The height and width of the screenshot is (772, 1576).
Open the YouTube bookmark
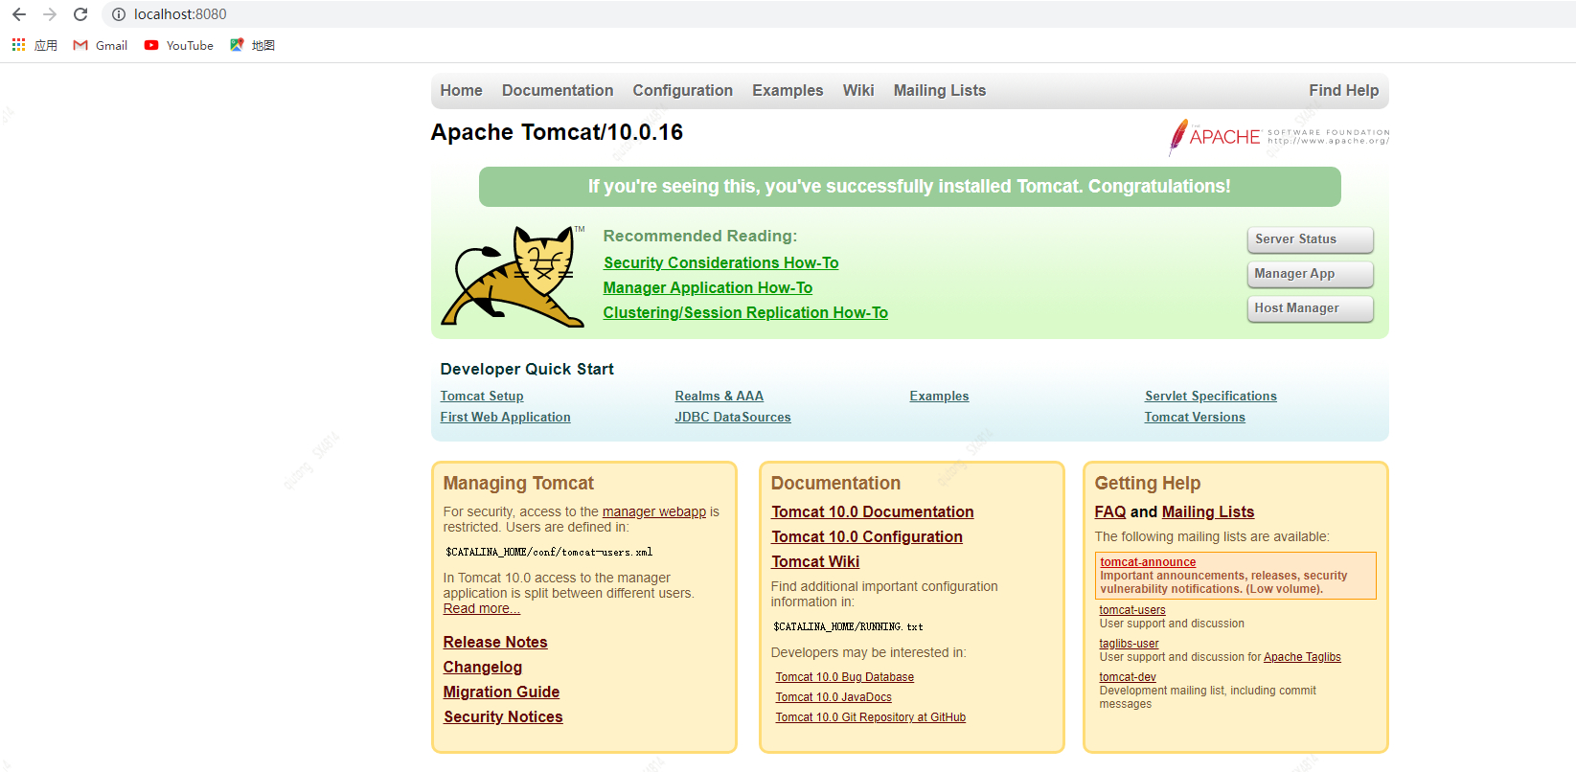click(179, 45)
